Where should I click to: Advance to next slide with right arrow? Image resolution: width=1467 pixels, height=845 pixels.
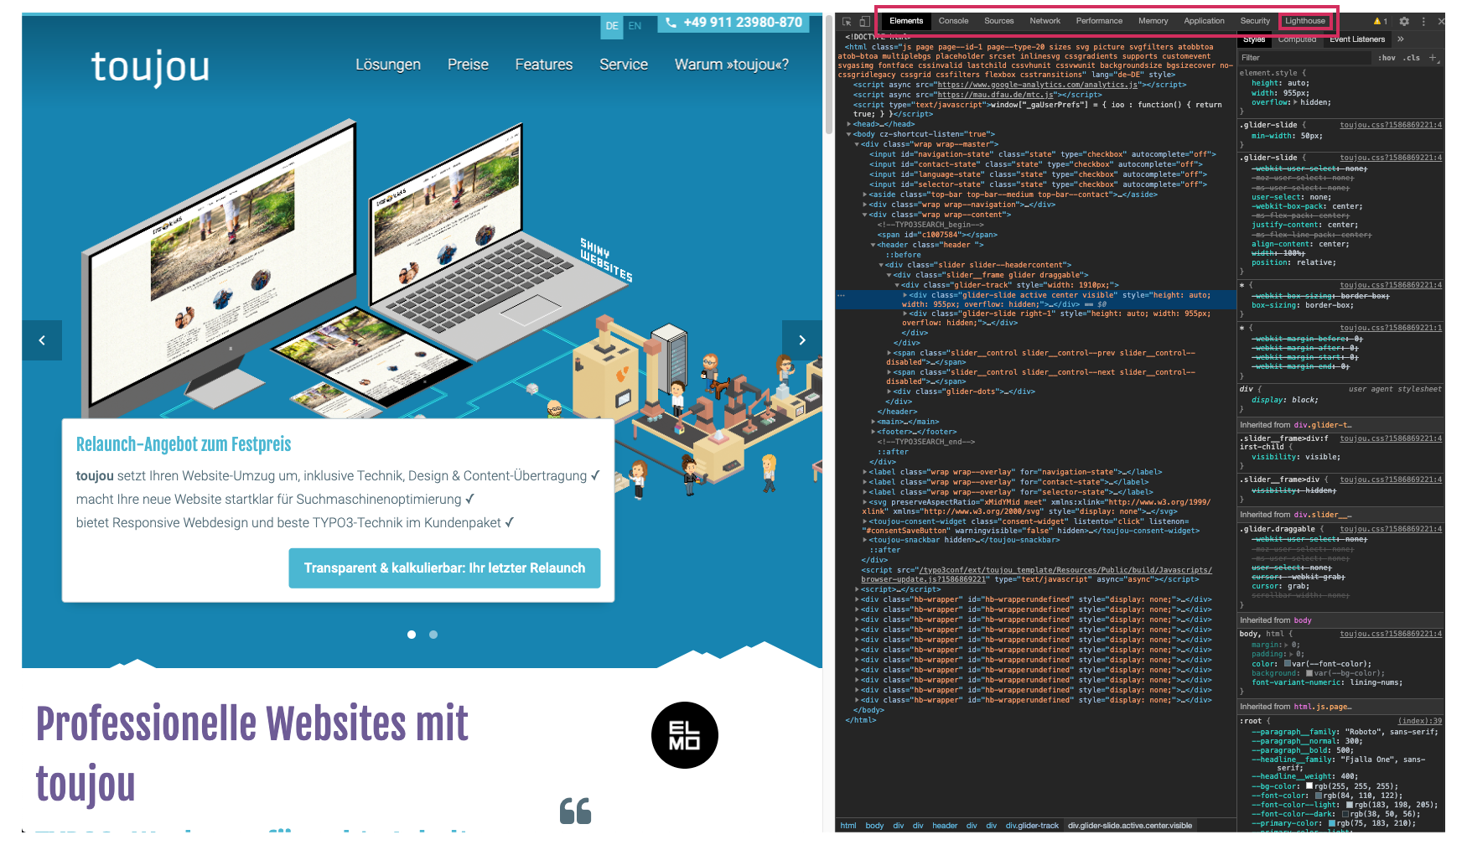click(802, 340)
